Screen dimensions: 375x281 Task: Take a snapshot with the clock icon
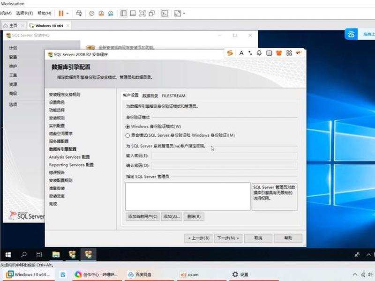[x=92, y=14]
